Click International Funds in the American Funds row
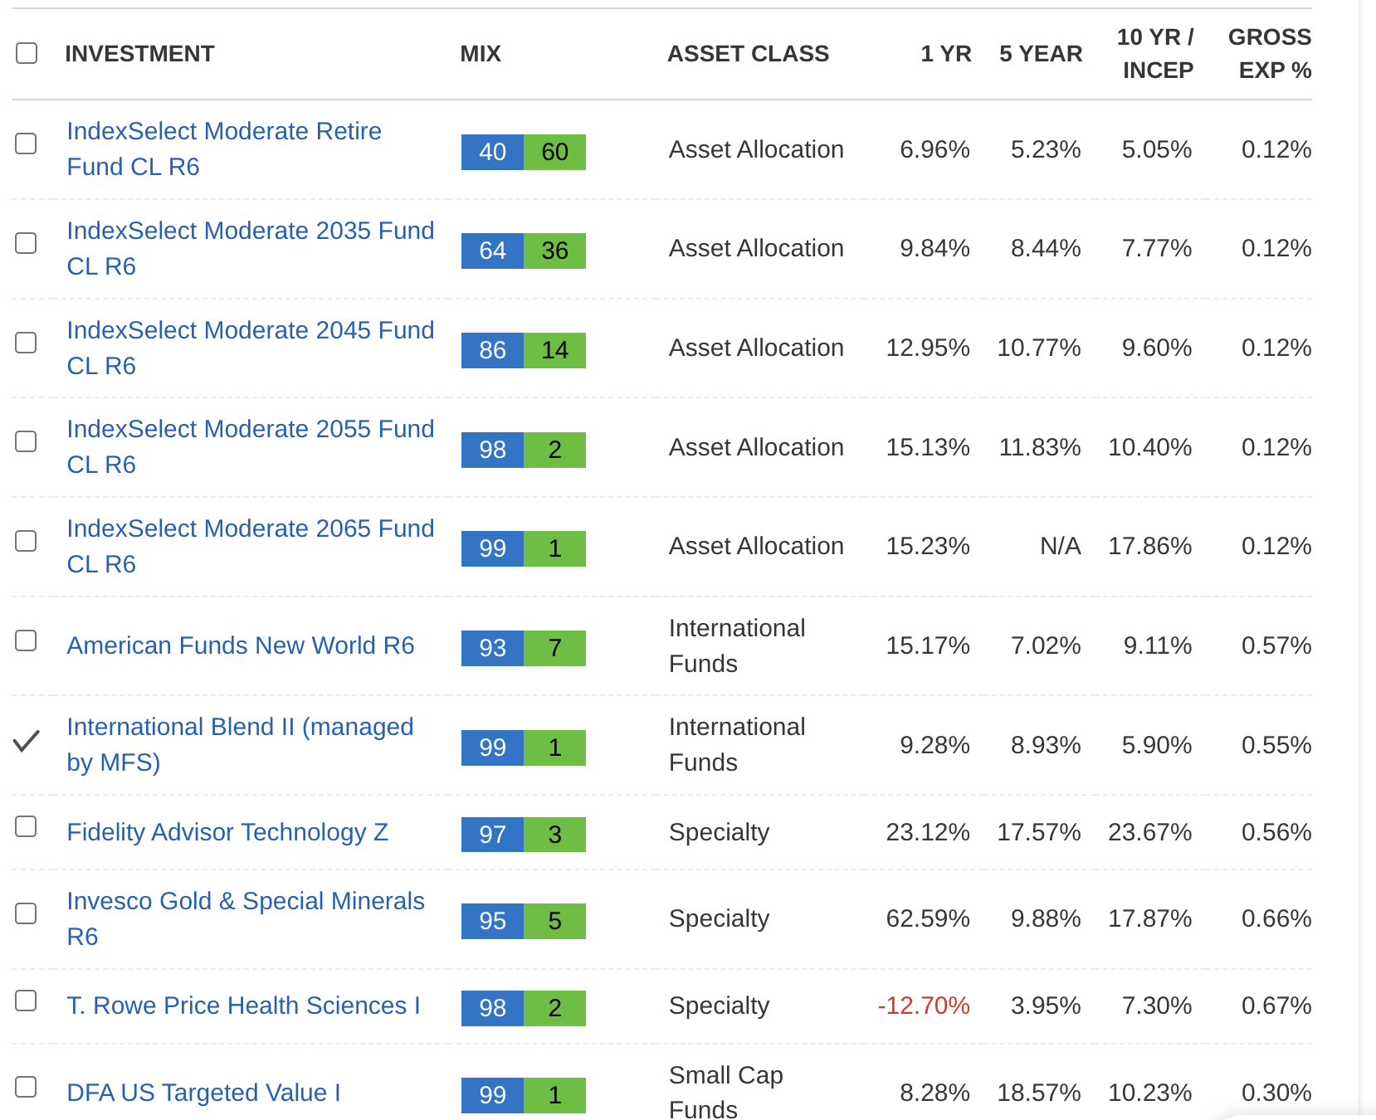The height and width of the screenshot is (1120, 1376). [737, 645]
